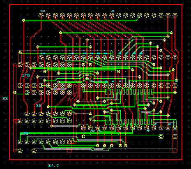
Task: Select the bottom-row pad above the A12 label
Action: coord(90,128)
